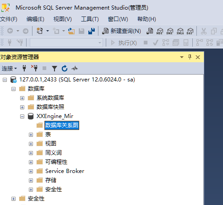
Task: Open the 连接 dropdown in Object Explorer
Action: coord(9,69)
